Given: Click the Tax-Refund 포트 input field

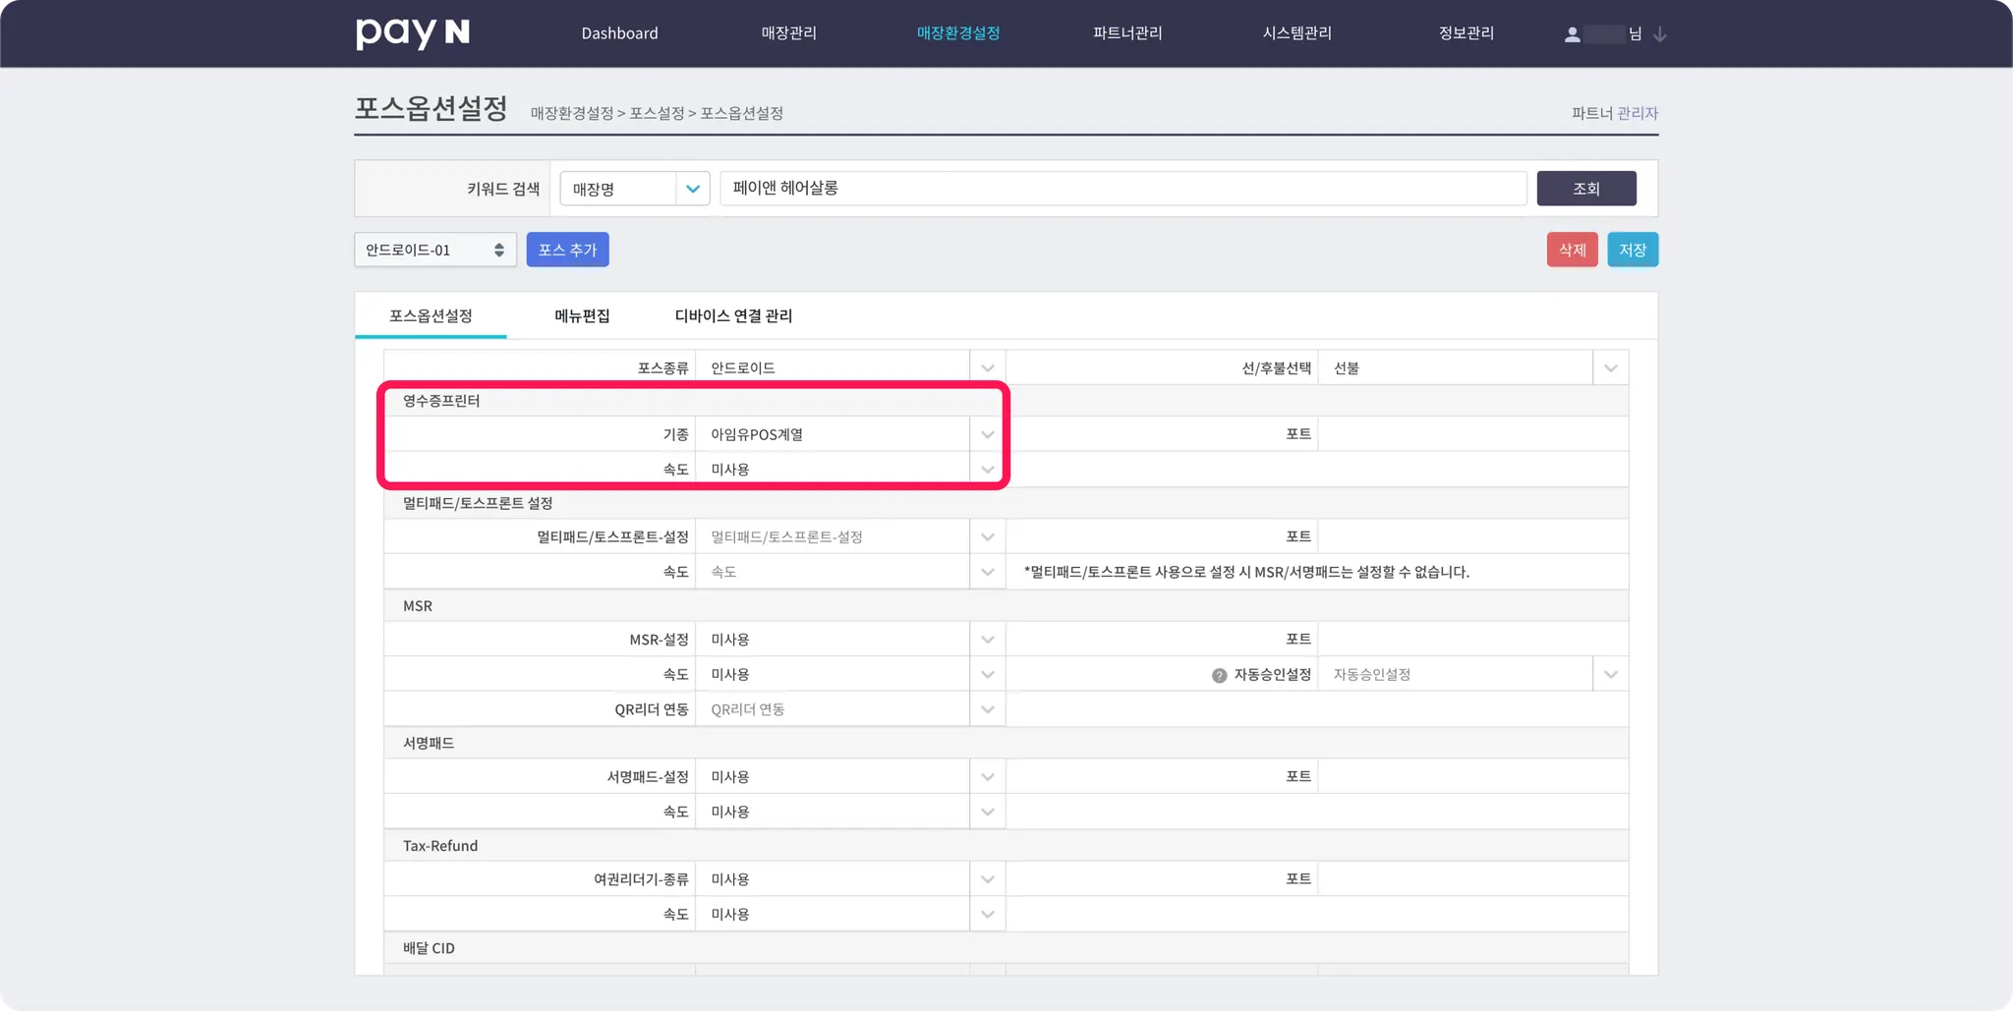Looking at the screenshot, I should (x=1472, y=879).
